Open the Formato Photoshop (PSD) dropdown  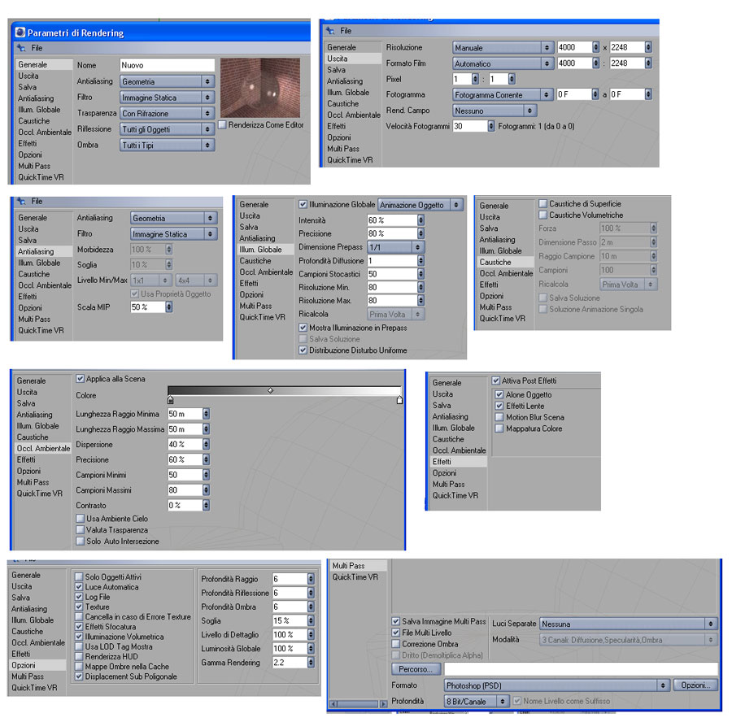tap(556, 685)
